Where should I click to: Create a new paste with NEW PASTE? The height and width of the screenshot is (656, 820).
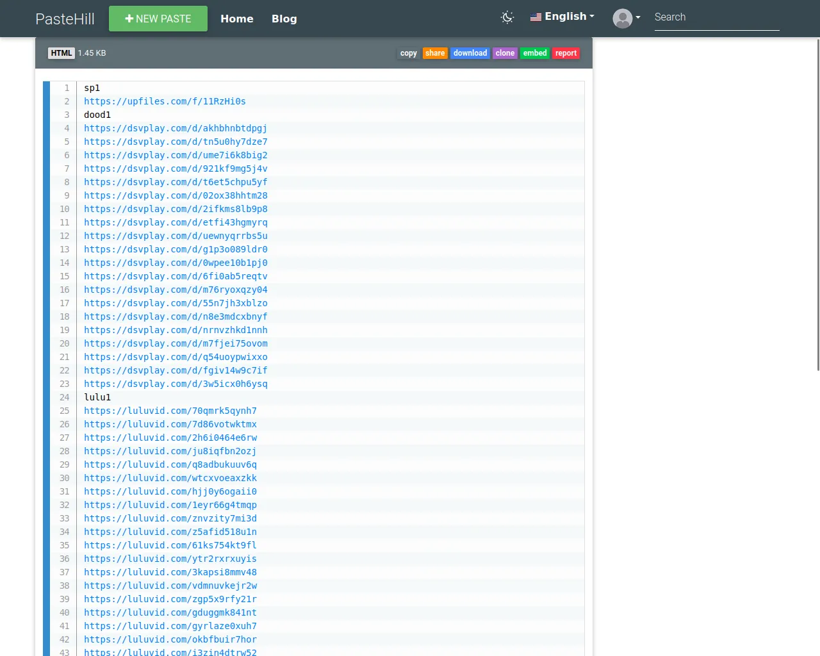pos(158,19)
